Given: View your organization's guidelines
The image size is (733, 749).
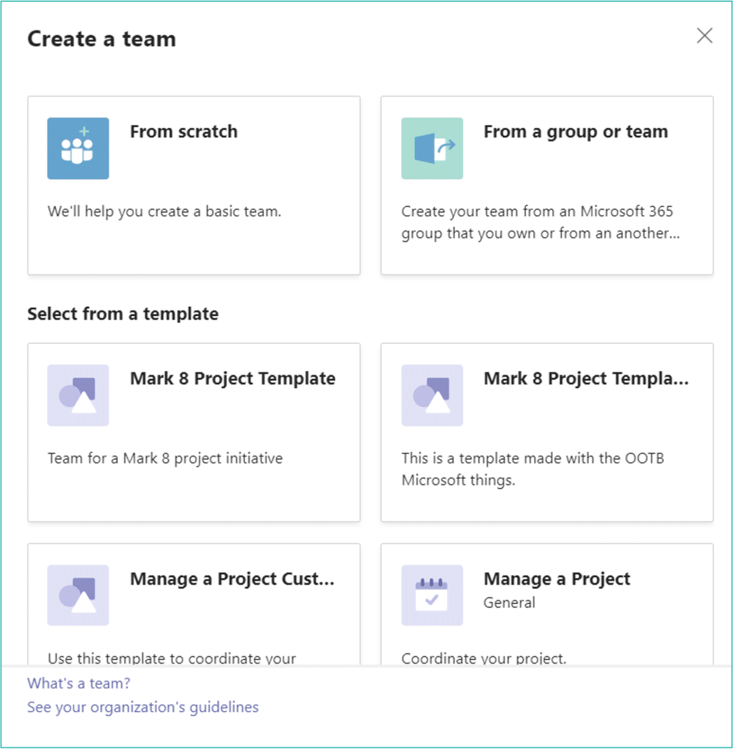Looking at the screenshot, I should point(142,707).
